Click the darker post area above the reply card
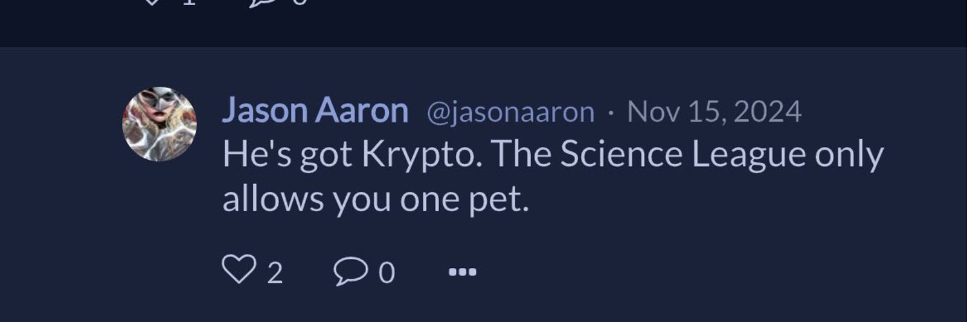Image resolution: width=967 pixels, height=322 pixels. tap(484, 26)
